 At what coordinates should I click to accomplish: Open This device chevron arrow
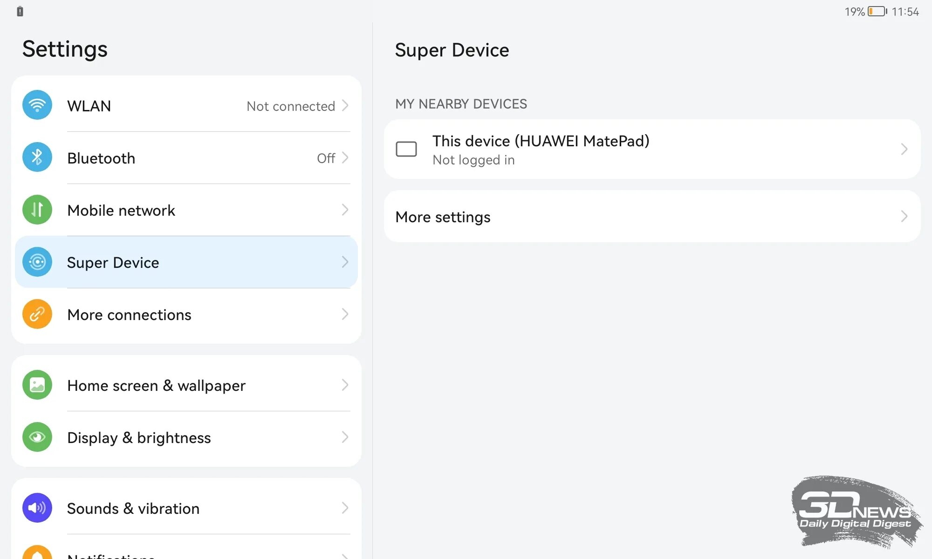(x=904, y=149)
